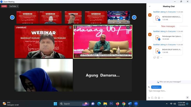Attach a file using chat file icon
191x107 pixels.
click(155, 98)
